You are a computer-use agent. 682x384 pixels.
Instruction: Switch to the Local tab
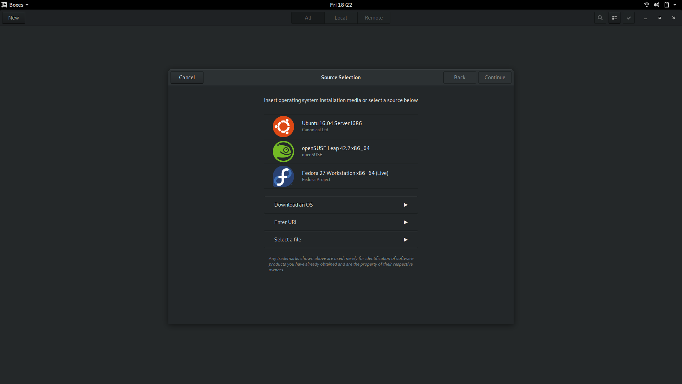click(x=341, y=18)
